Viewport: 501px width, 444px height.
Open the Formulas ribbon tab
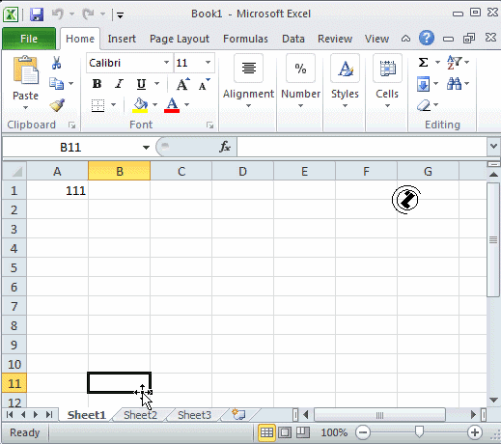[x=245, y=39]
